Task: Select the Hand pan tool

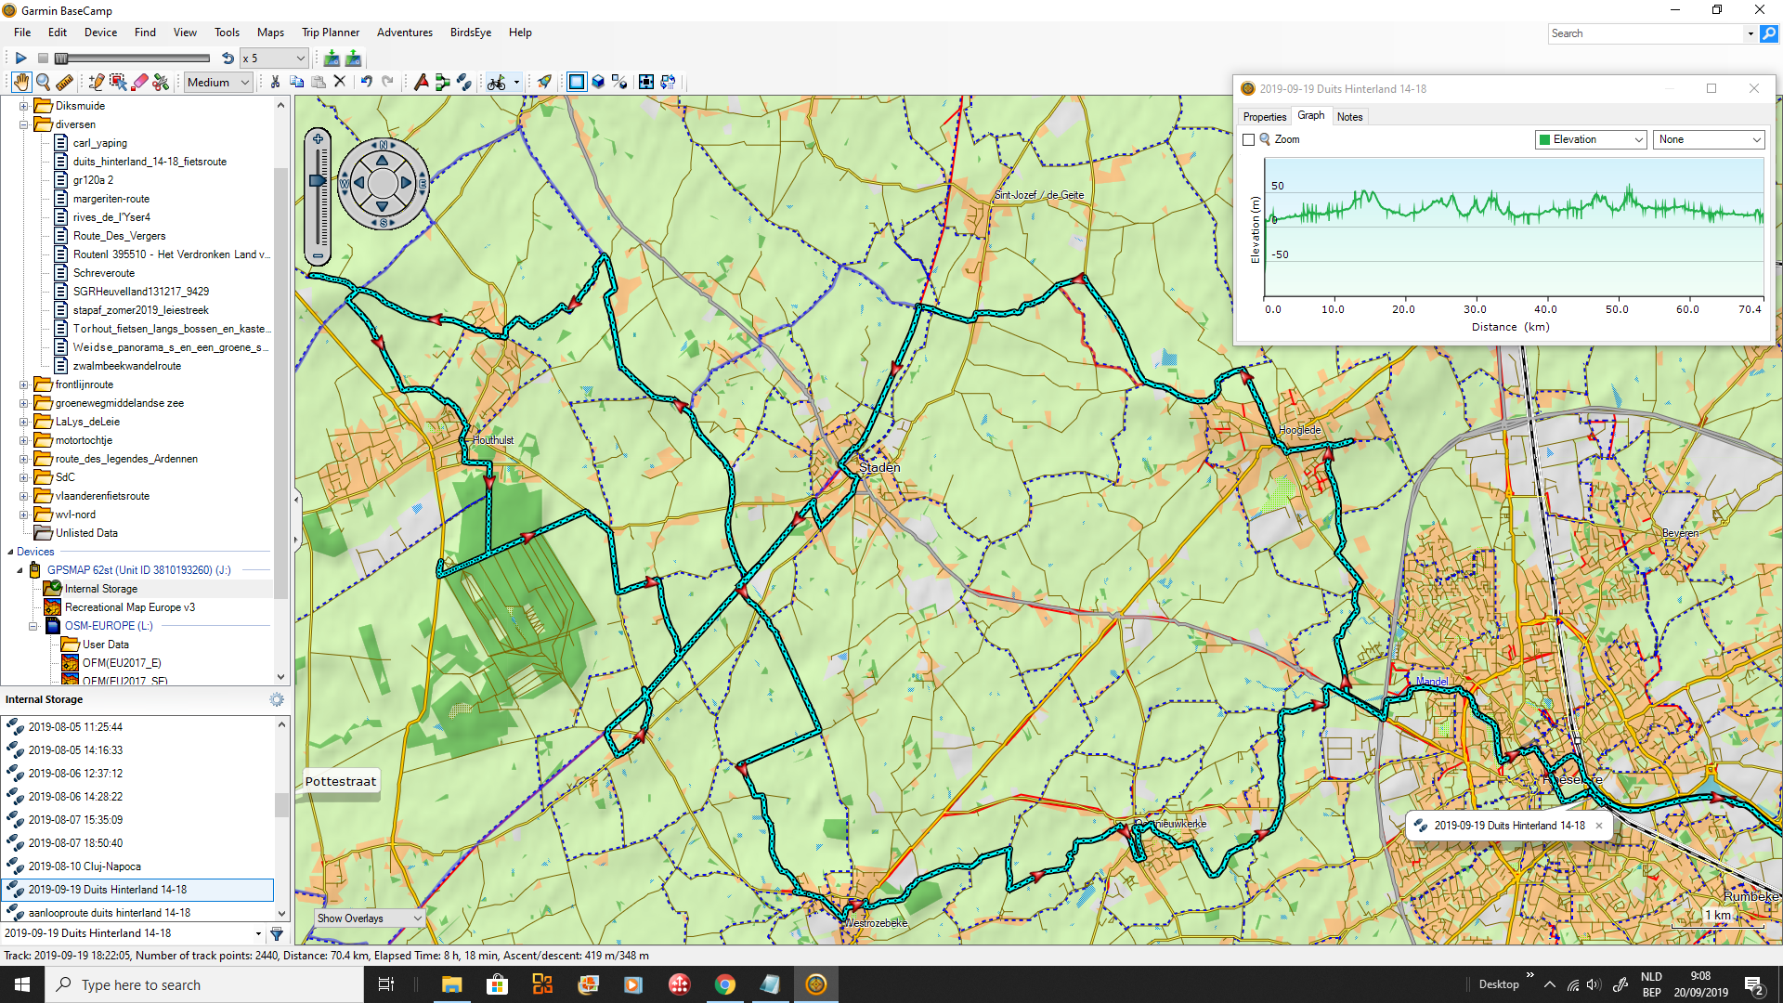Action: (21, 82)
